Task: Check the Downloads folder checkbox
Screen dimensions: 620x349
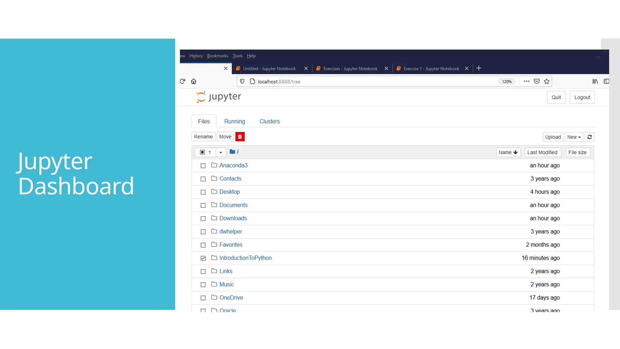Action: pyautogui.click(x=203, y=219)
